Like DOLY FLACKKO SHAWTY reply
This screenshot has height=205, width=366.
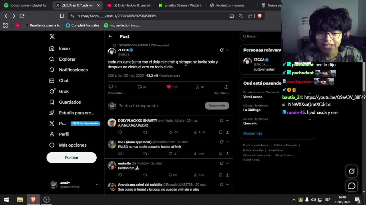pos(170,132)
